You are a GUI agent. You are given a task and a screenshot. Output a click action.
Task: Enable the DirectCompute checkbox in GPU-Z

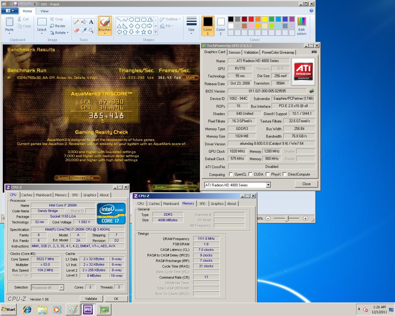pyautogui.click(x=285, y=174)
